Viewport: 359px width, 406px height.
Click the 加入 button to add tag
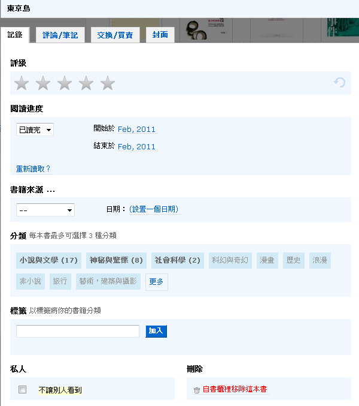pyautogui.click(x=156, y=331)
